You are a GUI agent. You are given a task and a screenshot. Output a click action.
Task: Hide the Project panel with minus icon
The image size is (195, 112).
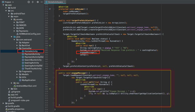[x=42, y=2]
